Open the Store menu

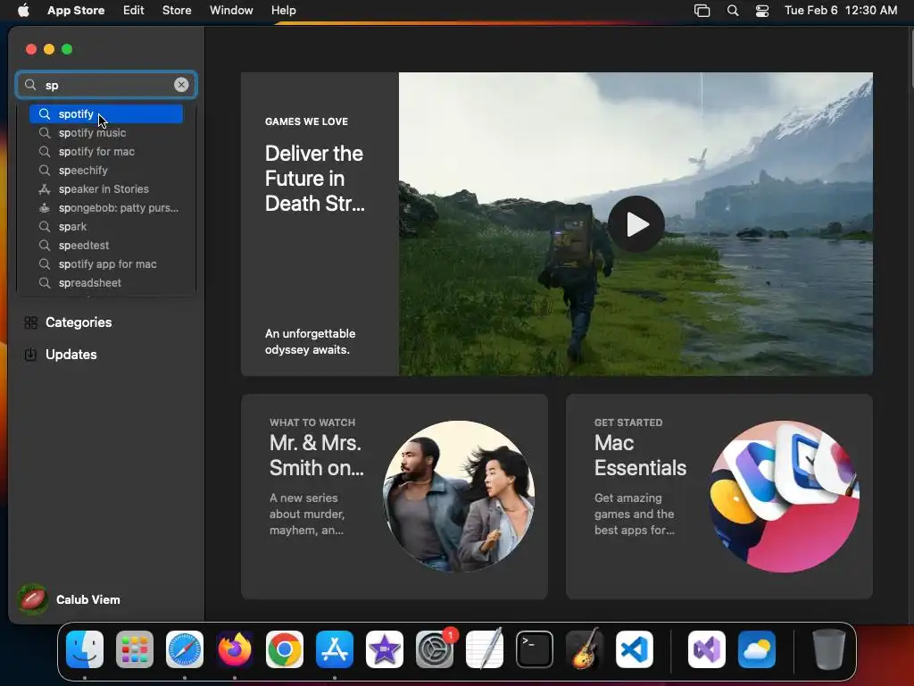tap(177, 11)
